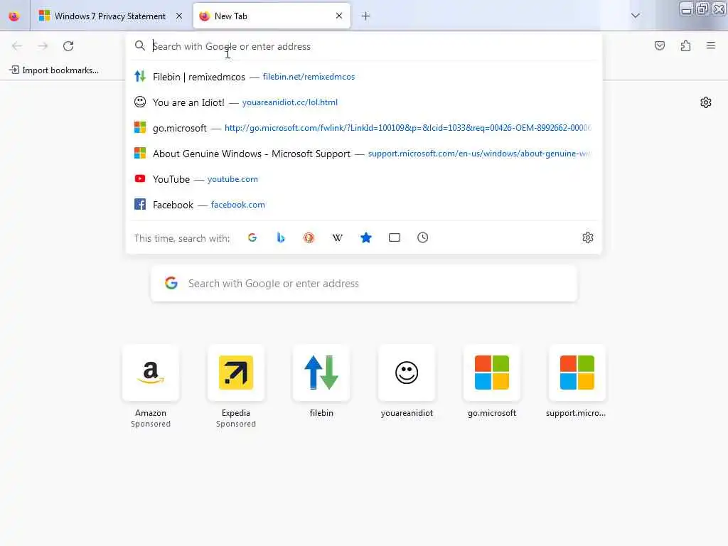
Task: Open go.microsoft fwlink suggestion
Action: [363, 128]
